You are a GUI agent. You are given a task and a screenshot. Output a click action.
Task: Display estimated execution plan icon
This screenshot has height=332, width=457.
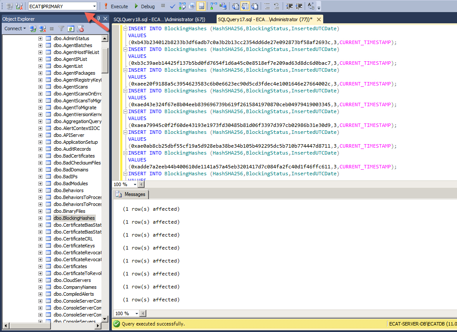[181, 6]
